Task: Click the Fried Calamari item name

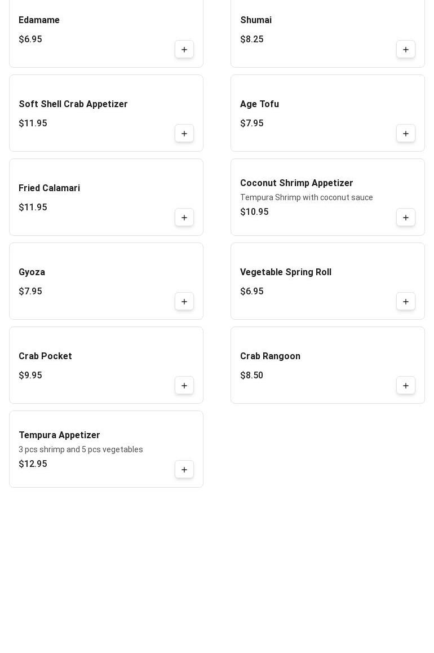Action: (49, 188)
